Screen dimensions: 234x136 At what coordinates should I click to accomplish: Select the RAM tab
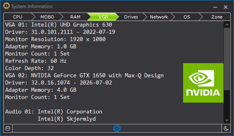(75, 17)
